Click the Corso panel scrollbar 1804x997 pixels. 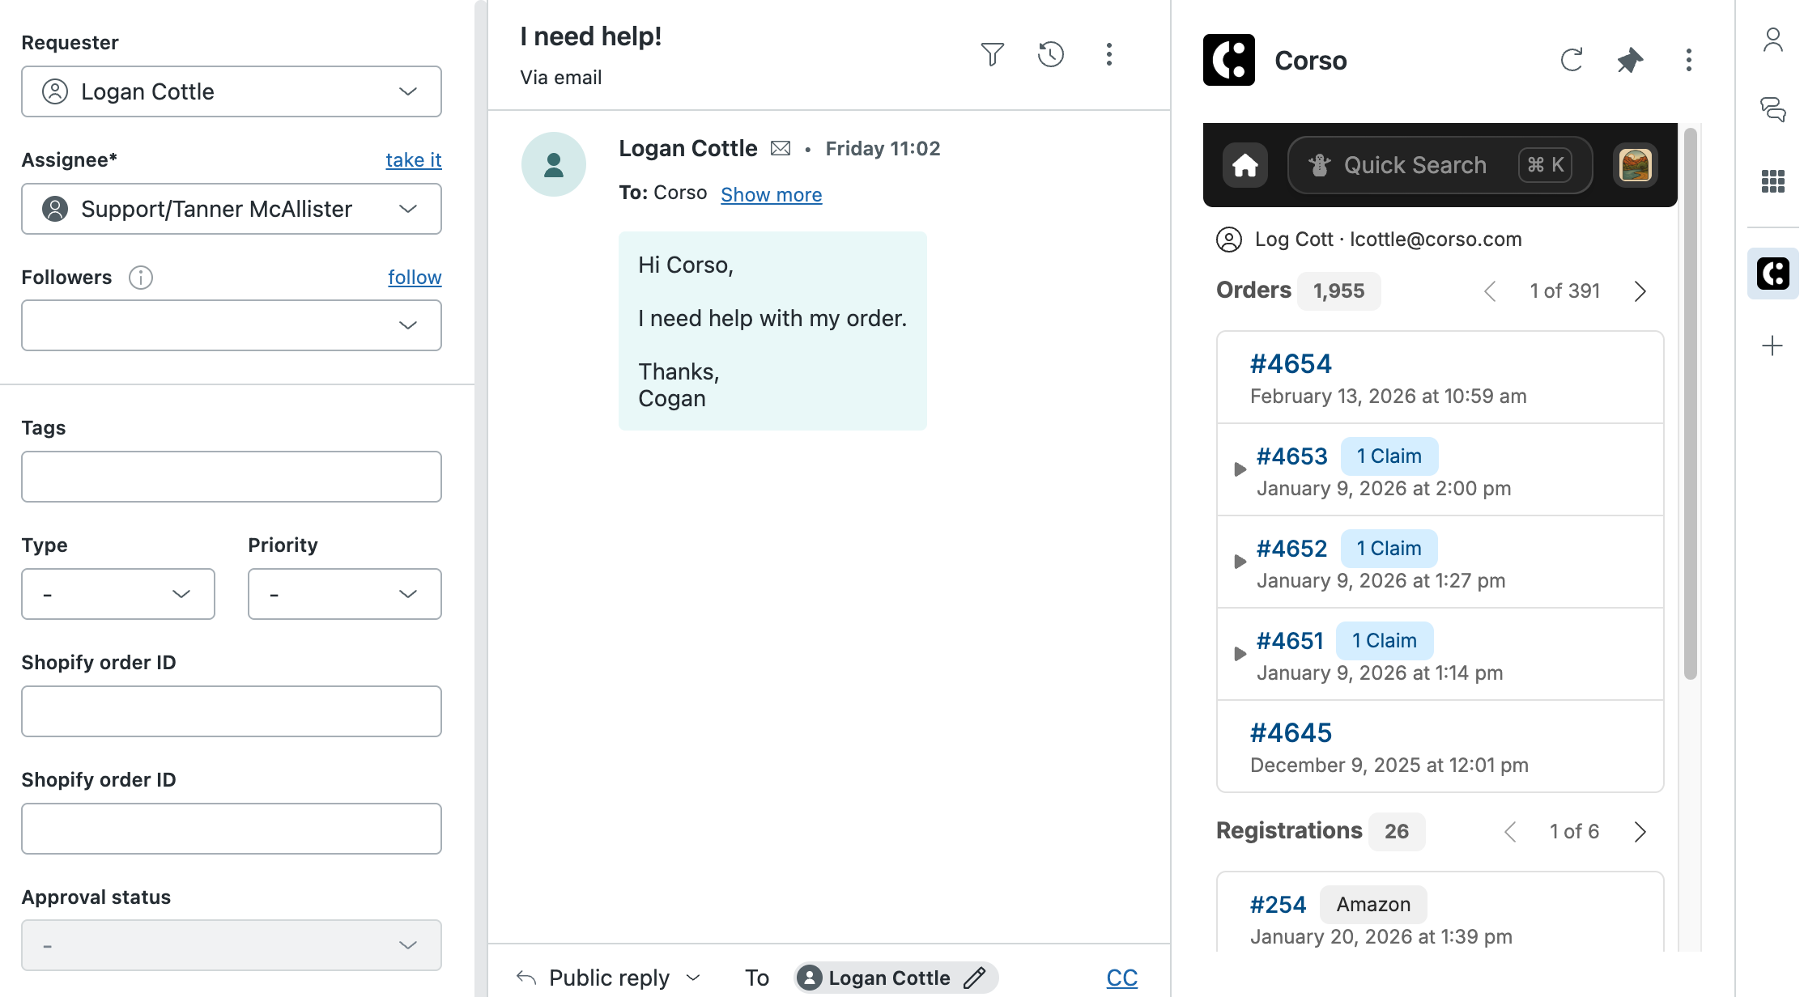coord(1690,405)
